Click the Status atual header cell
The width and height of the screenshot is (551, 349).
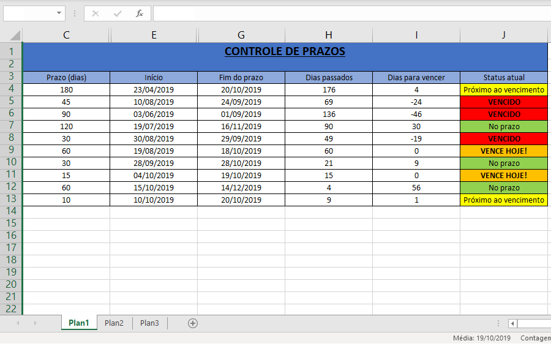[504, 77]
